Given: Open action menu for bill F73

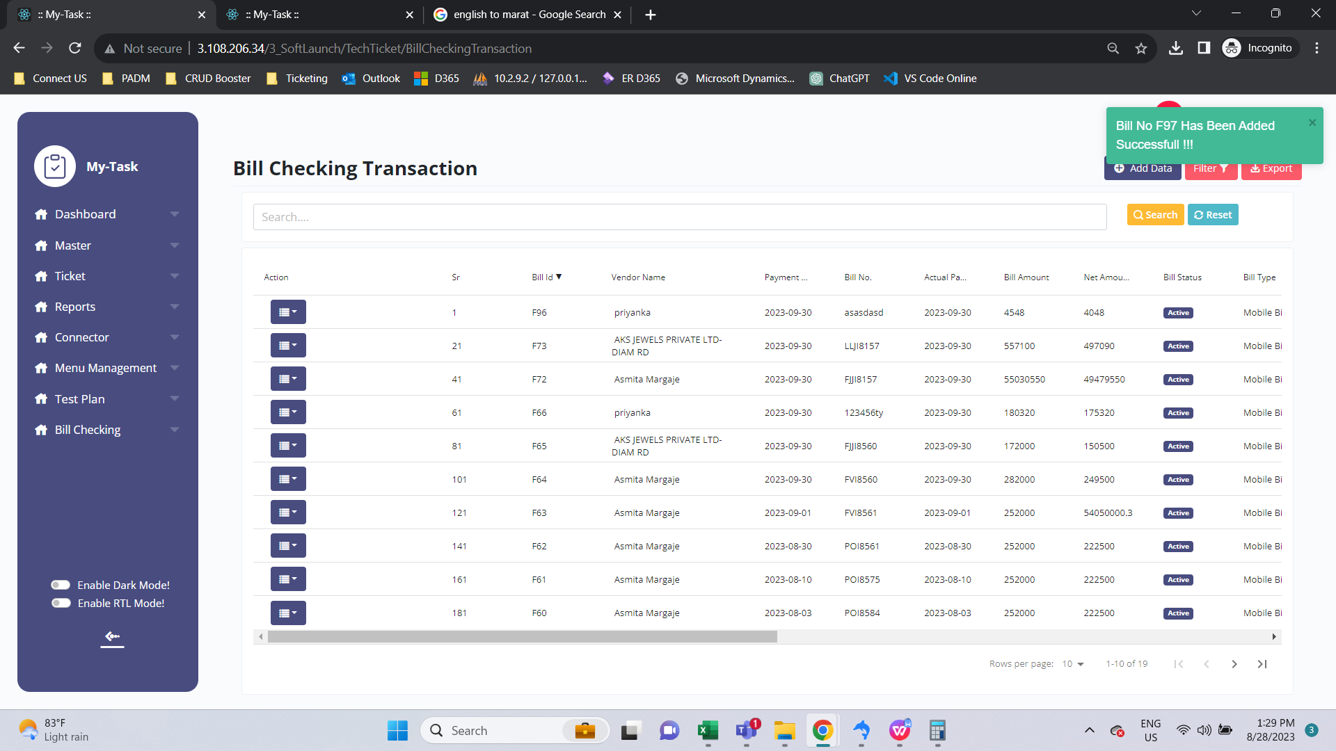Looking at the screenshot, I should 288,346.
